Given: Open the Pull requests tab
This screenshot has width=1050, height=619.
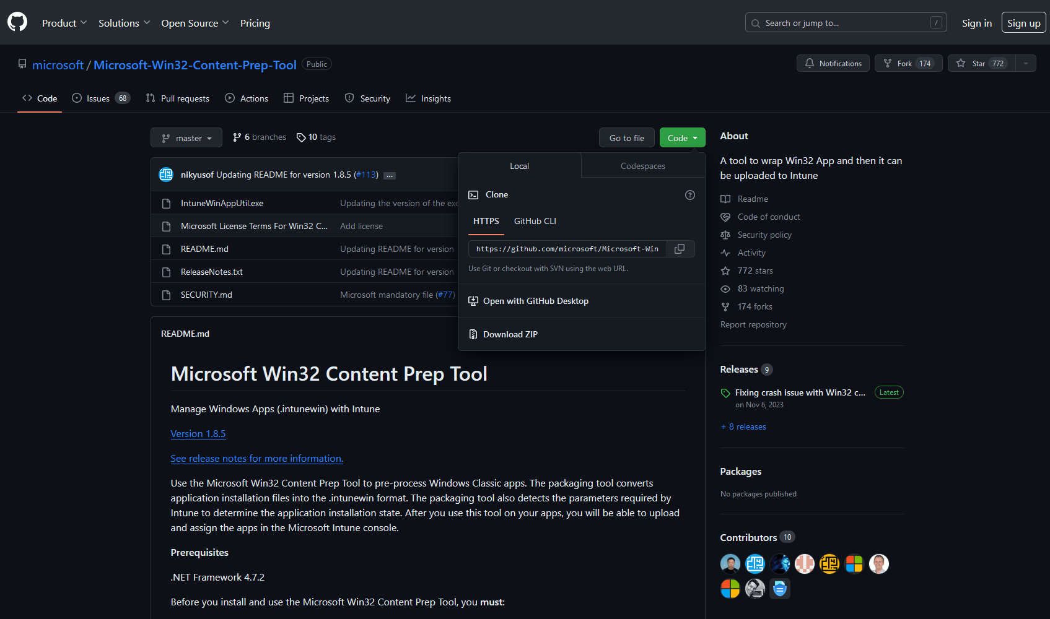Looking at the screenshot, I should click(x=178, y=98).
